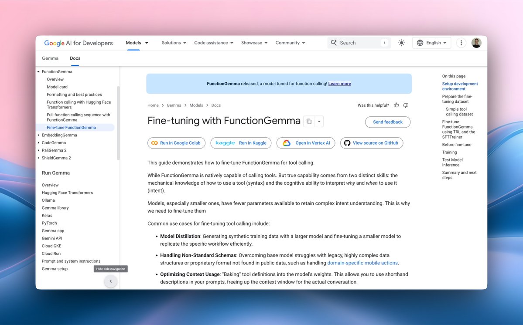Viewport: 523px width, 325px height.
Task: Go to Models breadcrumb
Action: click(196, 105)
